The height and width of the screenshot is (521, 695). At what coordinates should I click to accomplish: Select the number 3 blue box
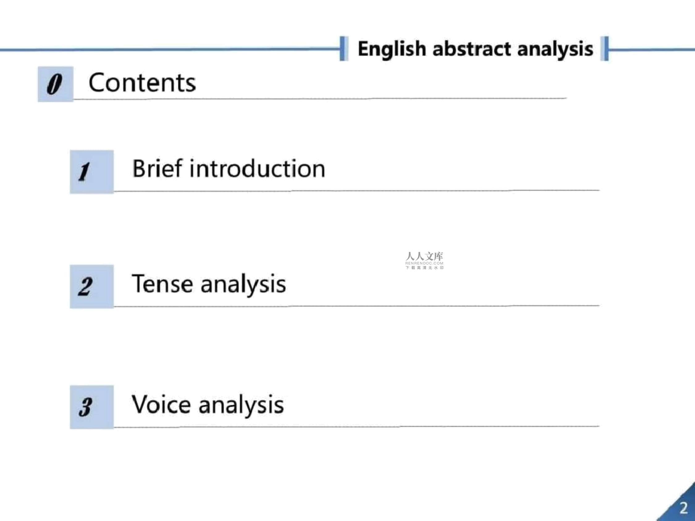pos(92,407)
